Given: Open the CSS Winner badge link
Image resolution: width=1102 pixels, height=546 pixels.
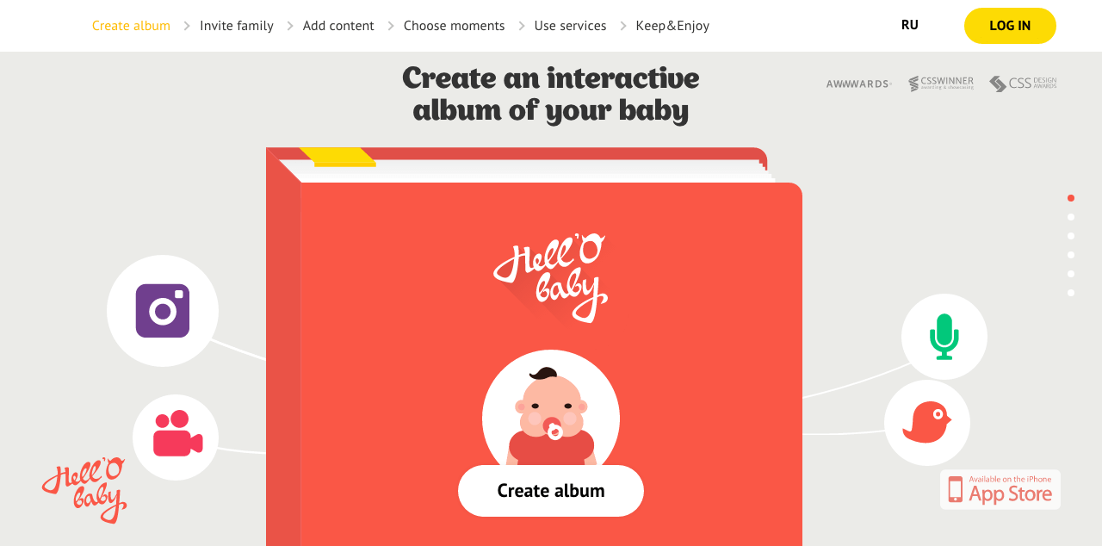Looking at the screenshot, I should pyautogui.click(x=941, y=84).
